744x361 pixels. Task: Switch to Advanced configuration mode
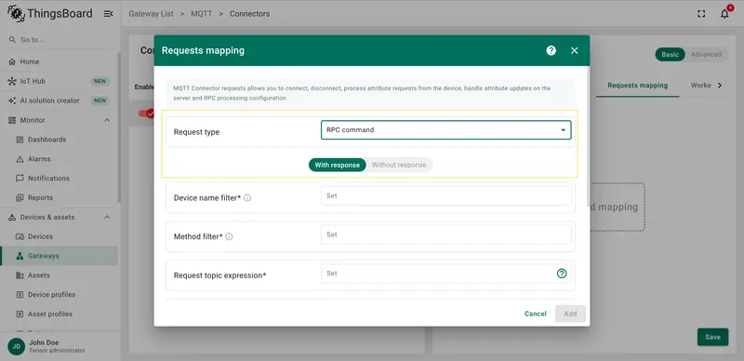tap(706, 55)
